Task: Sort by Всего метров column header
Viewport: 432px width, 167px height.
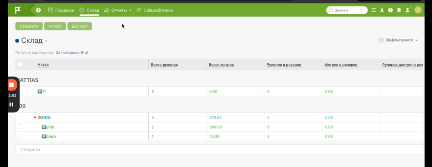Action: [x=221, y=64]
